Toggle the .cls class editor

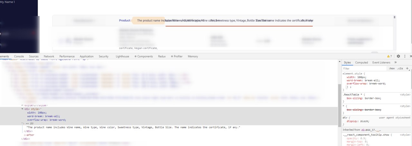(400, 68)
